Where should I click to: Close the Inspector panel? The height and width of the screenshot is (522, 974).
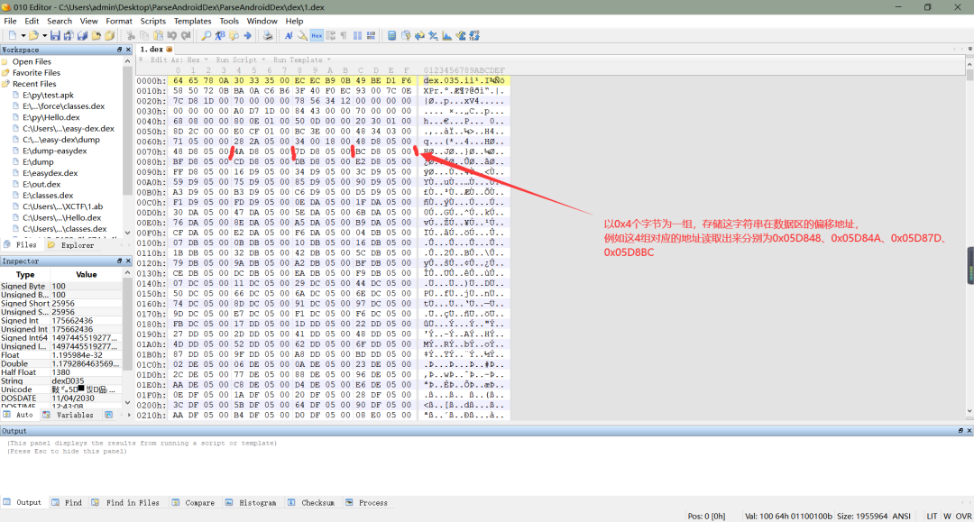[x=129, y=261]
